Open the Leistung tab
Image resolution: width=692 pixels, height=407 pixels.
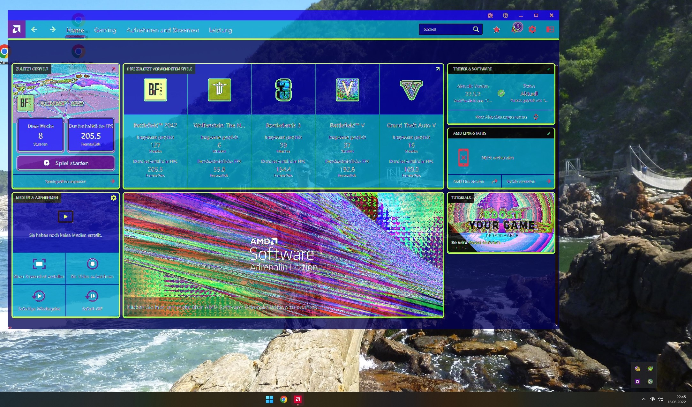[x=220, y=30]
